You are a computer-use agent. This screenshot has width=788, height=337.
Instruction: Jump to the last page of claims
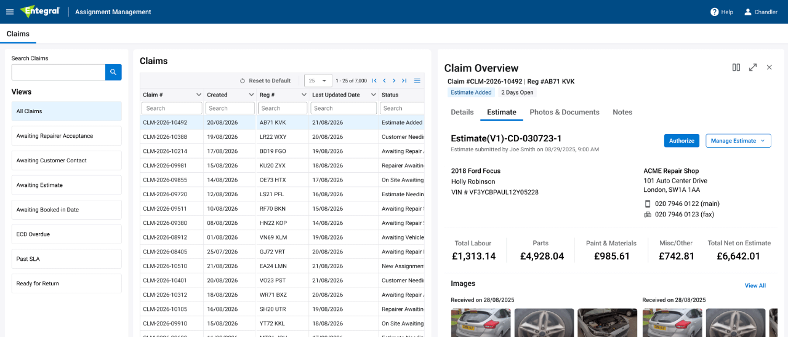[404, 81]
